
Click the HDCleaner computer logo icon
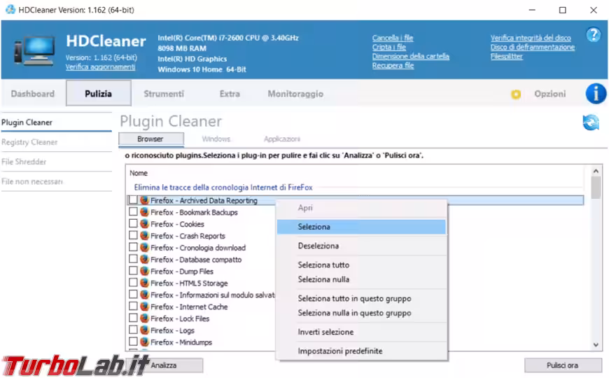tap(34, 51)
